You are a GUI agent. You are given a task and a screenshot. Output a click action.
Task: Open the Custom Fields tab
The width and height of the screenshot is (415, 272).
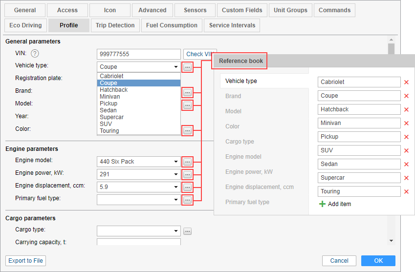(242, 10)
